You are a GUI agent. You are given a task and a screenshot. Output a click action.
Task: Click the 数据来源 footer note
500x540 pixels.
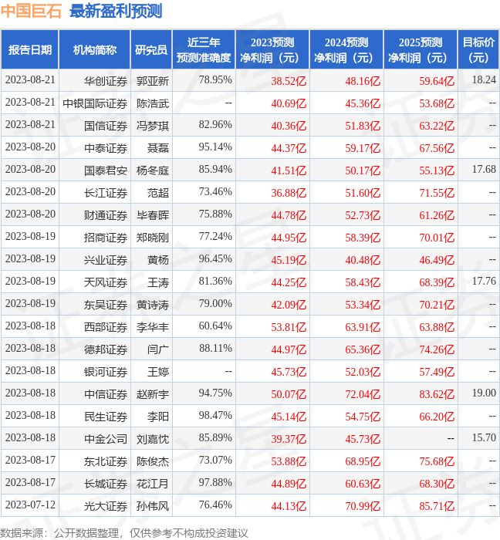click(x=124, y=533)
